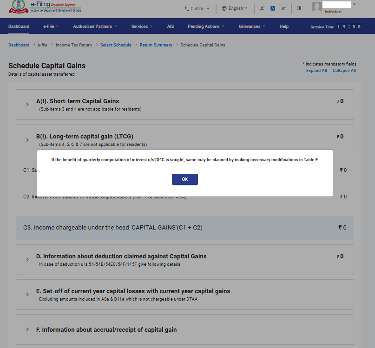Viewport: 375px width, 348px height.
Task: Dismiss the dialog with the OK button
Action: tap(185, 179)
